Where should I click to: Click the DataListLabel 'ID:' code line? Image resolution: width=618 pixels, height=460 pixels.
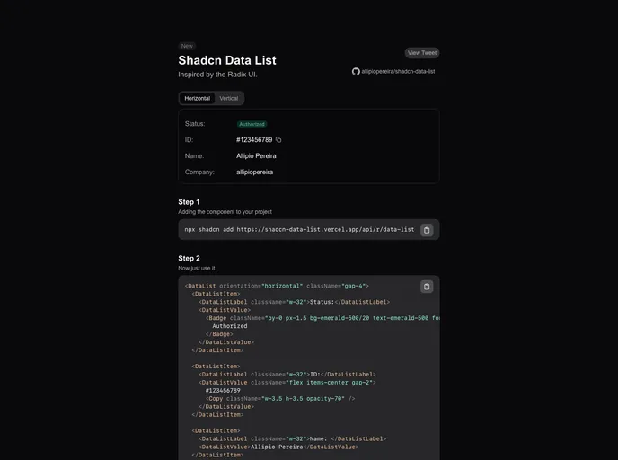point(287,375)
